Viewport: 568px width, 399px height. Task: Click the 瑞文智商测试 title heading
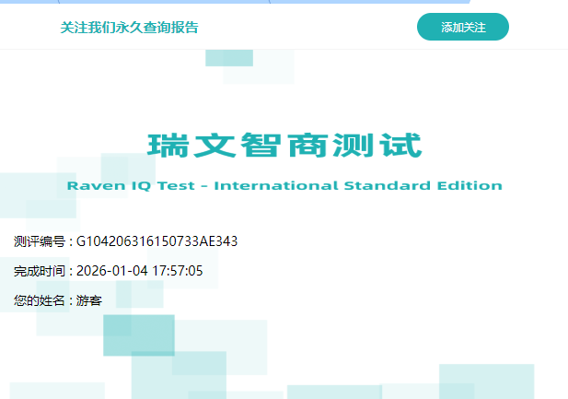coord(284,146)
